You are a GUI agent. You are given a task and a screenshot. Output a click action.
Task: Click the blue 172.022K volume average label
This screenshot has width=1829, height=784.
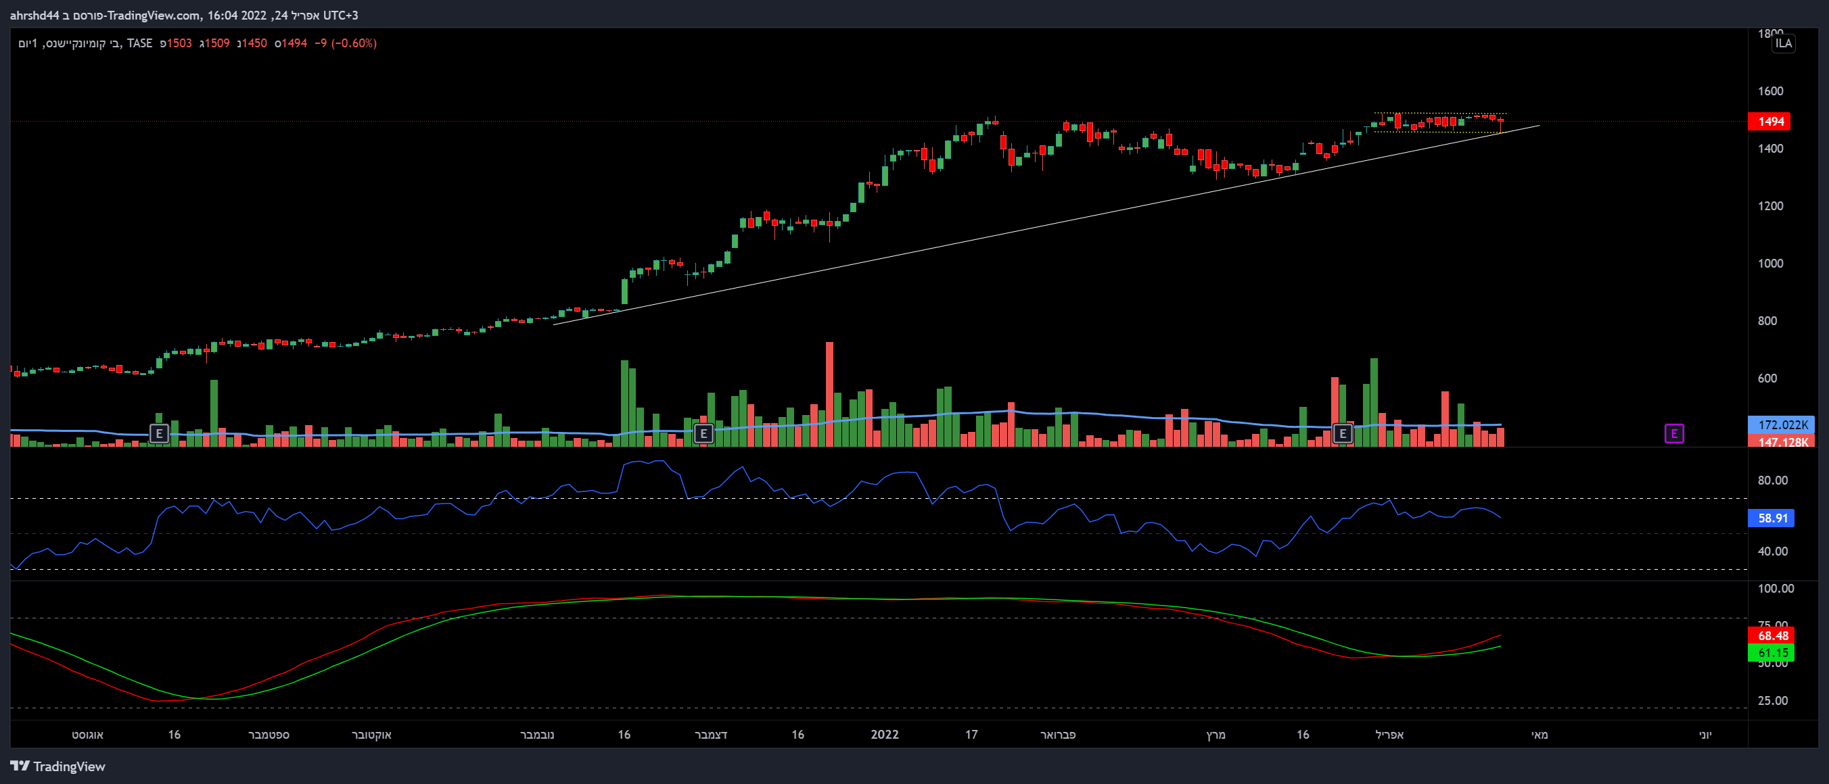(x=1781, y=424)
